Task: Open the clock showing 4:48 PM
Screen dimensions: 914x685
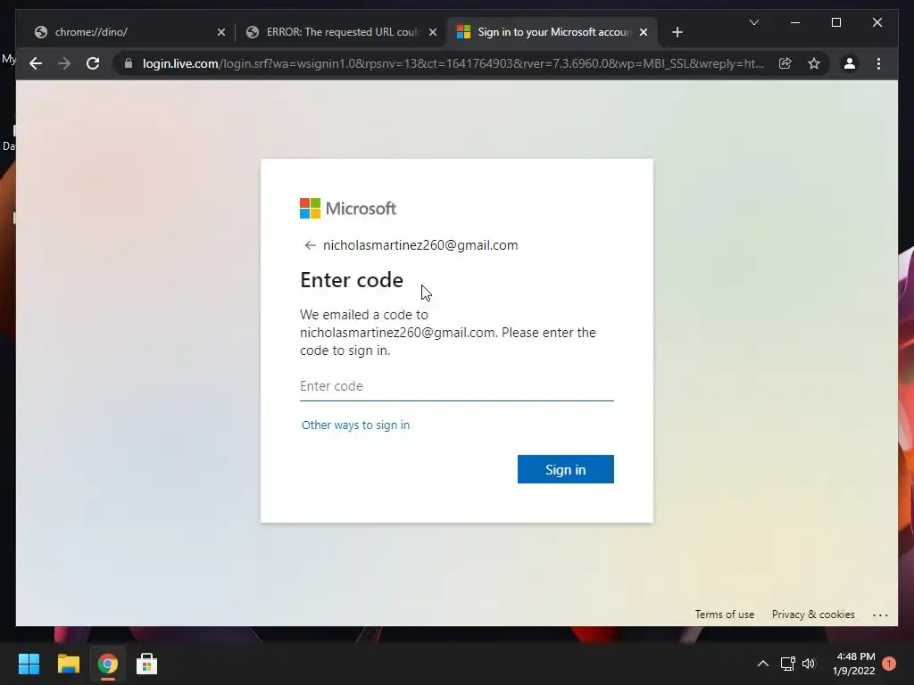Action: point(854,664)
